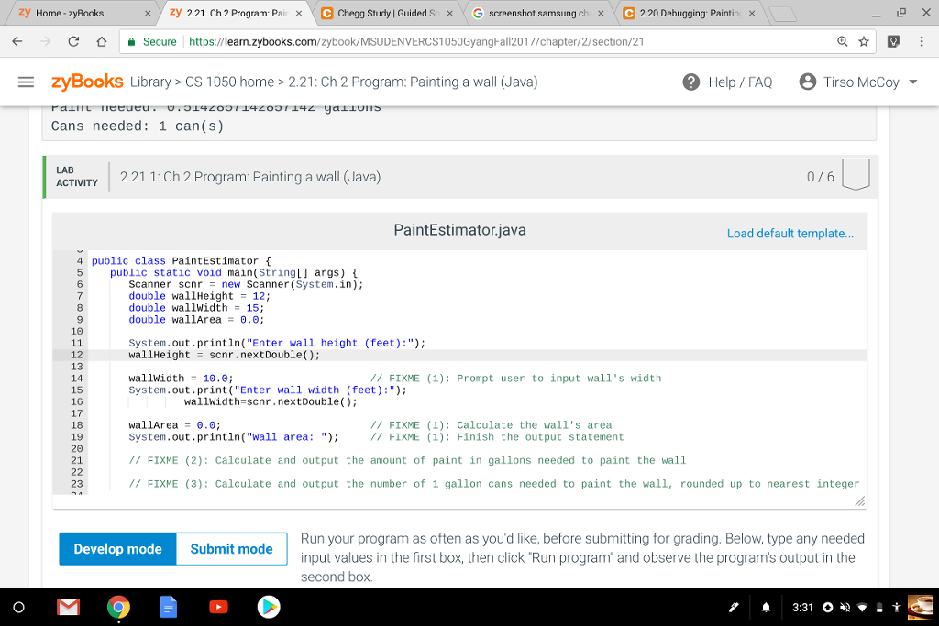Open the Tirso McCoy account dropdown
The height and width of the screenshot is (626, 939).
(856, 82)
